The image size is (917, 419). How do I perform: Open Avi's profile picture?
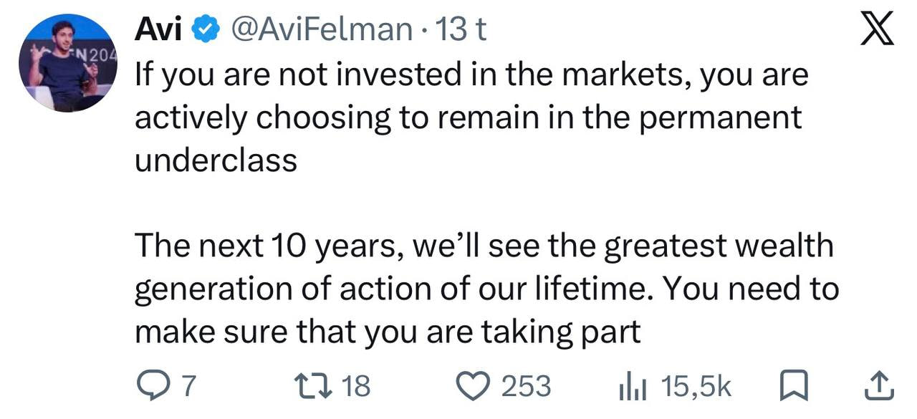point(68,63)
